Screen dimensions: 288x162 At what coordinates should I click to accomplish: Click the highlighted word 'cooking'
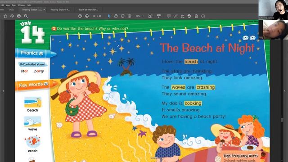coord(193,103)
